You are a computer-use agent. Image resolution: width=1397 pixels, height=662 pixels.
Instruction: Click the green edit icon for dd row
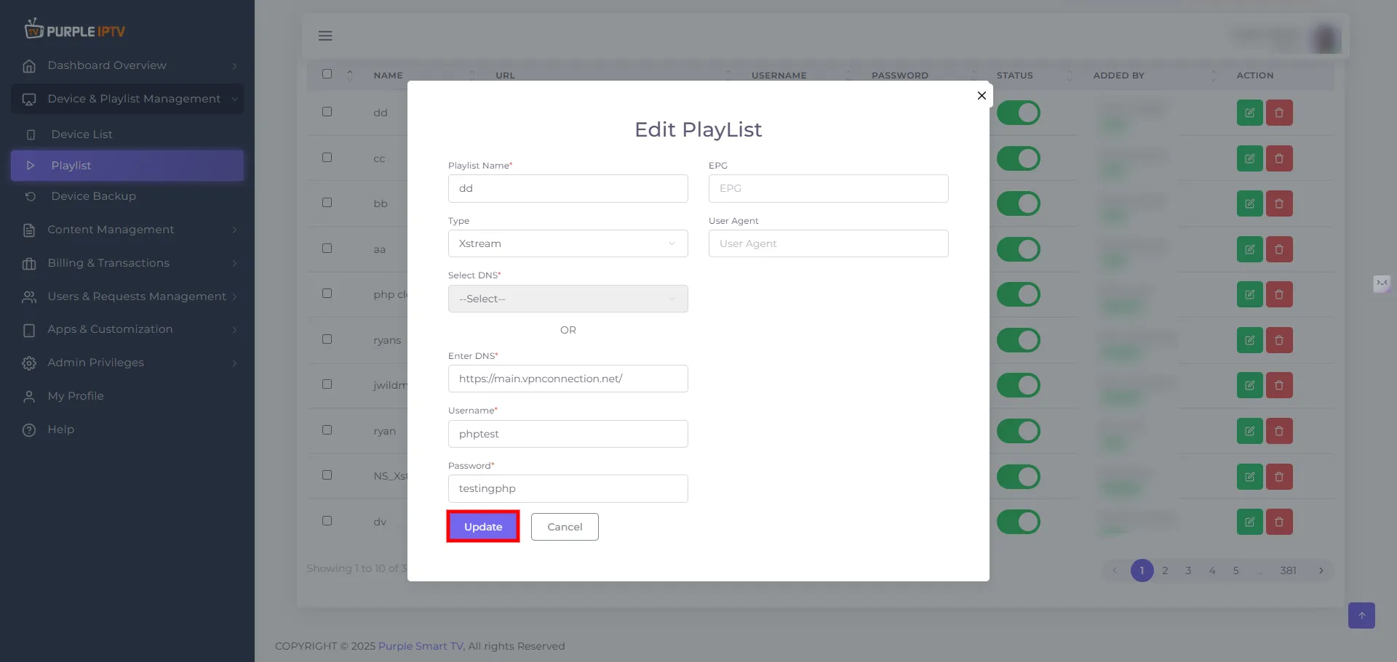[1249, 113]
